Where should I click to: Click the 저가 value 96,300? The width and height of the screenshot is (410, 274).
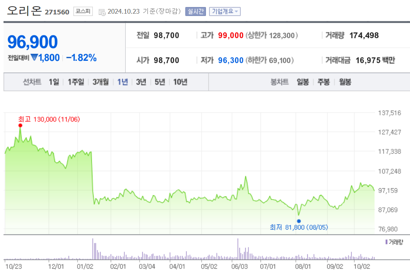point(231,60)
